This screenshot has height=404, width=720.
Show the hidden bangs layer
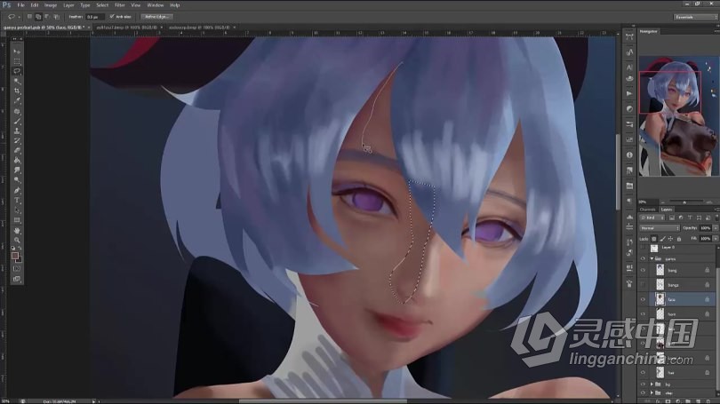click(643, 285)
